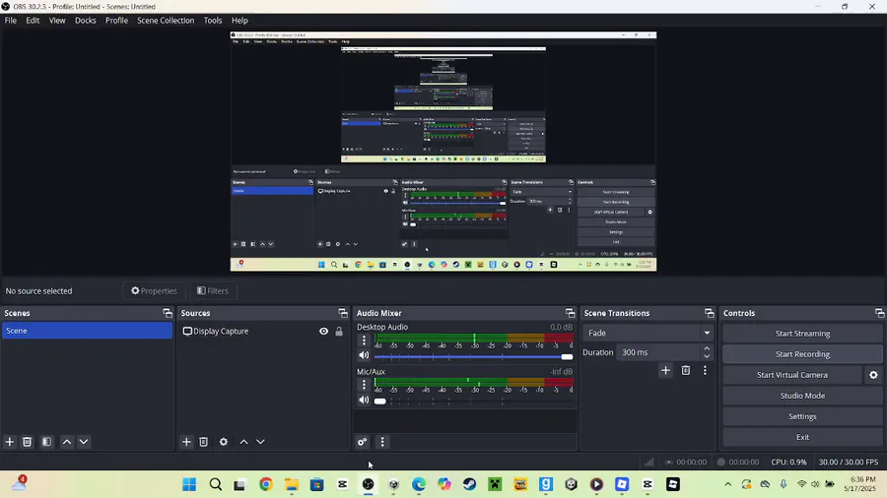Open Desktop Audio three-dot options

pos(364,340)
